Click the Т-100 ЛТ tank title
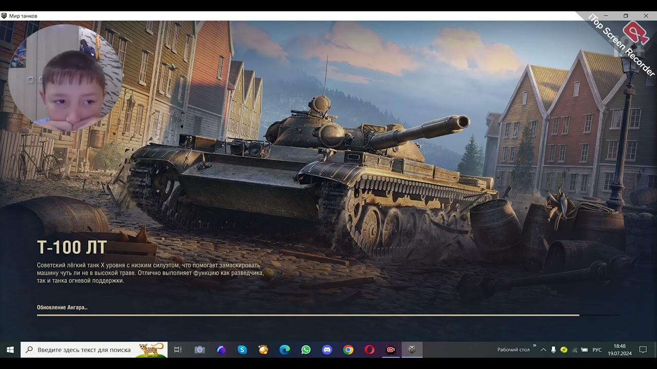The height and width of the screenshot is (369, 657). (x=72, y=248)
